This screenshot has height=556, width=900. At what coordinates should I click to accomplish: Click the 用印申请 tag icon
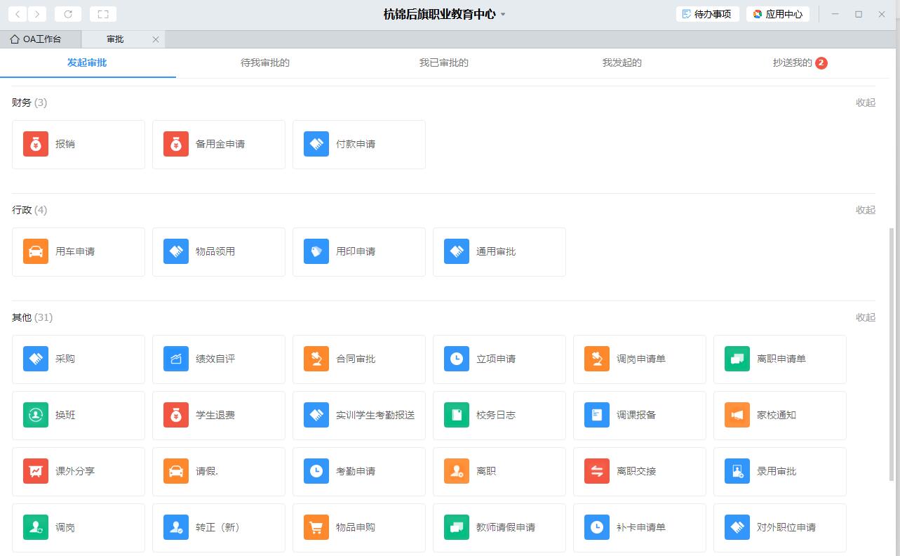coord(316,252)
